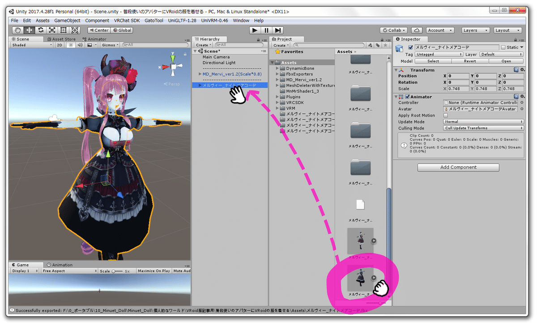
Task: Toggle the Global handle rotation button
Action: point(122,30)
